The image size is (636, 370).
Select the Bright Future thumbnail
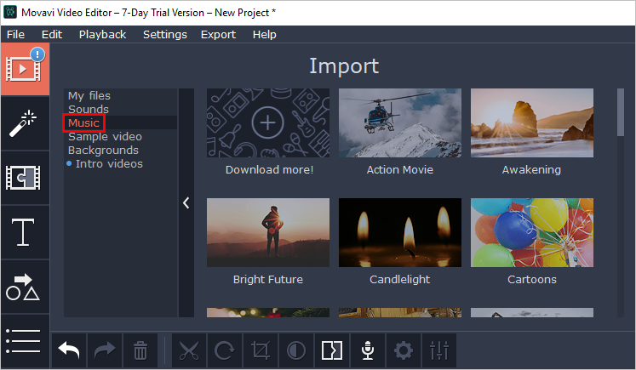268,232
